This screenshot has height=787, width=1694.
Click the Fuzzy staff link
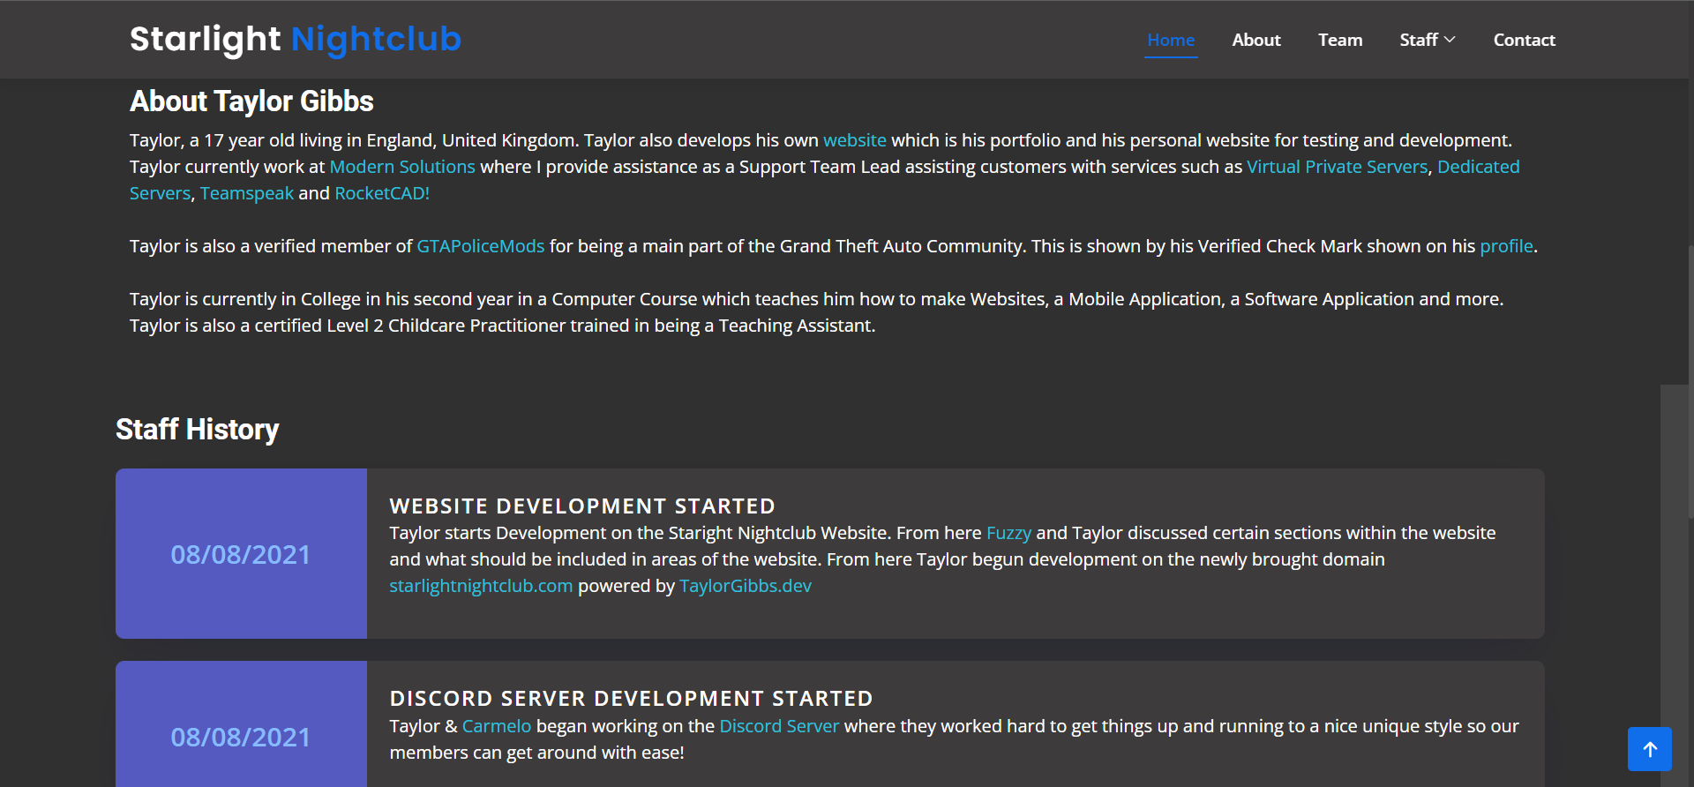click(1008, 533)
